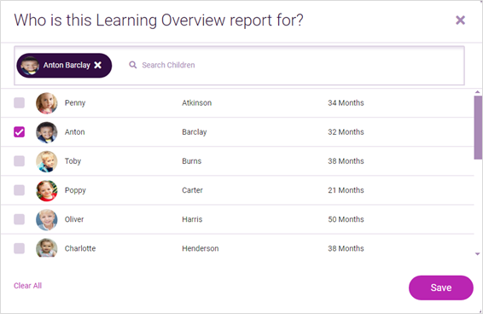
Task: Click the Clear All link
Action: point(27,286)
